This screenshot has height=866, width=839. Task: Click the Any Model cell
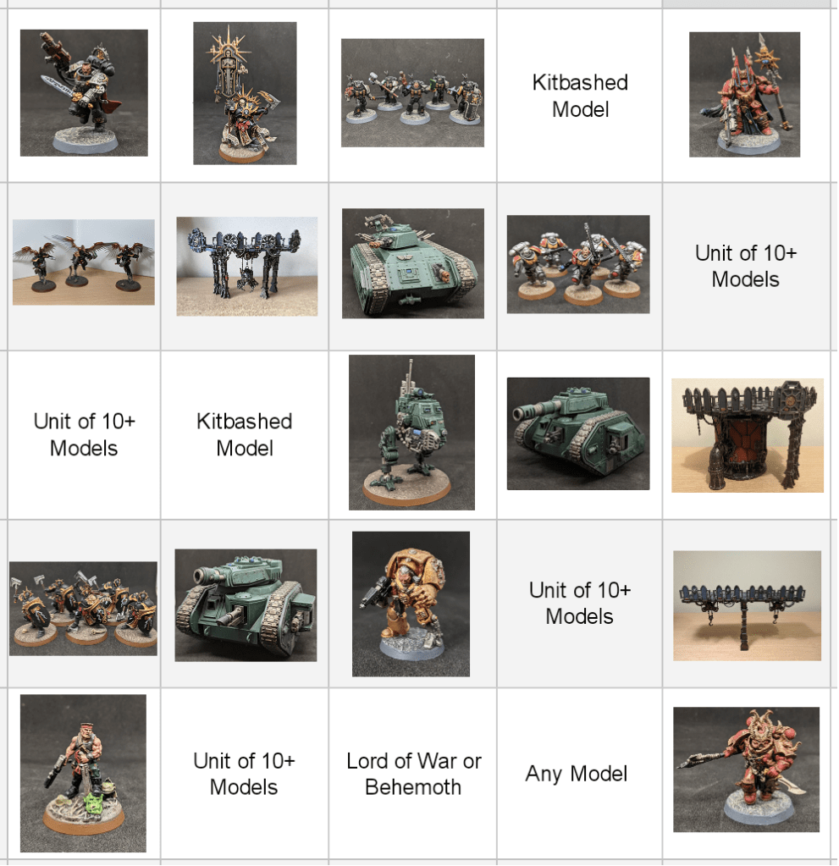pos(579,774)
